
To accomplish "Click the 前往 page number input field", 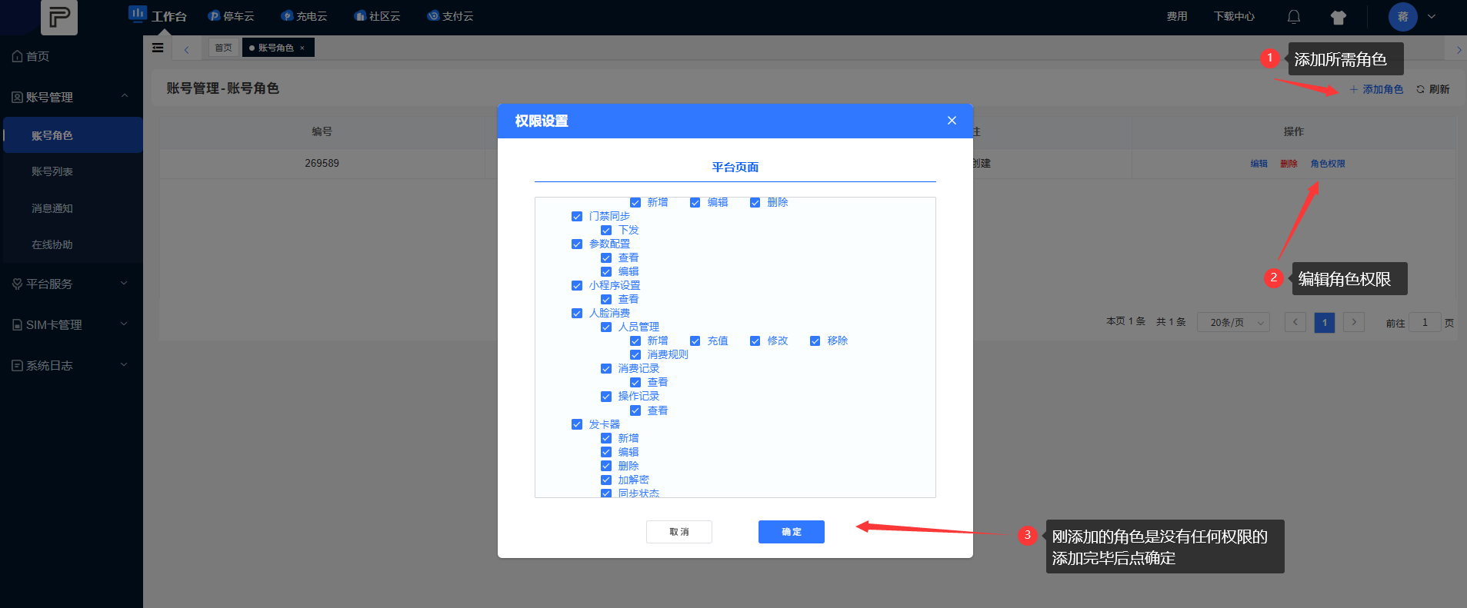I will [x=1425, y=323].
